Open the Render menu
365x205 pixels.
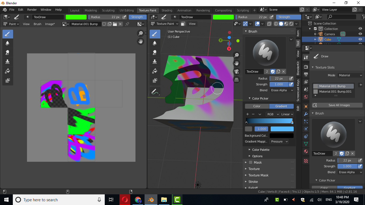pyautogui.click(x=32, y=9)
